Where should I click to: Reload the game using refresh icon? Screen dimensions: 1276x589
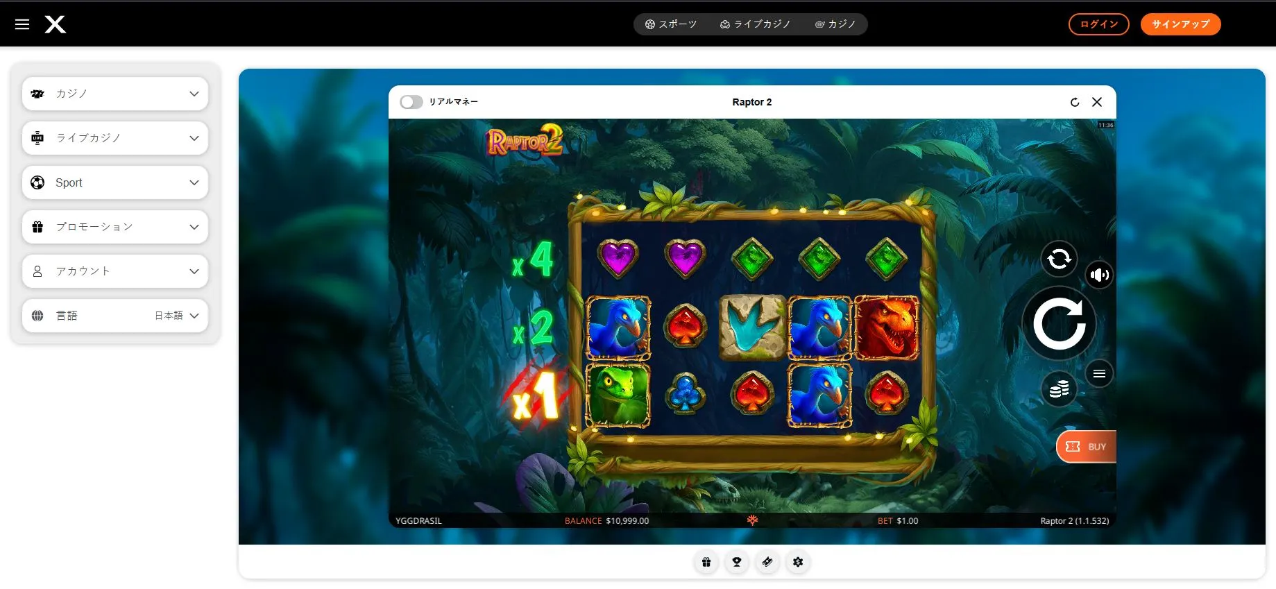[1075, 102]
